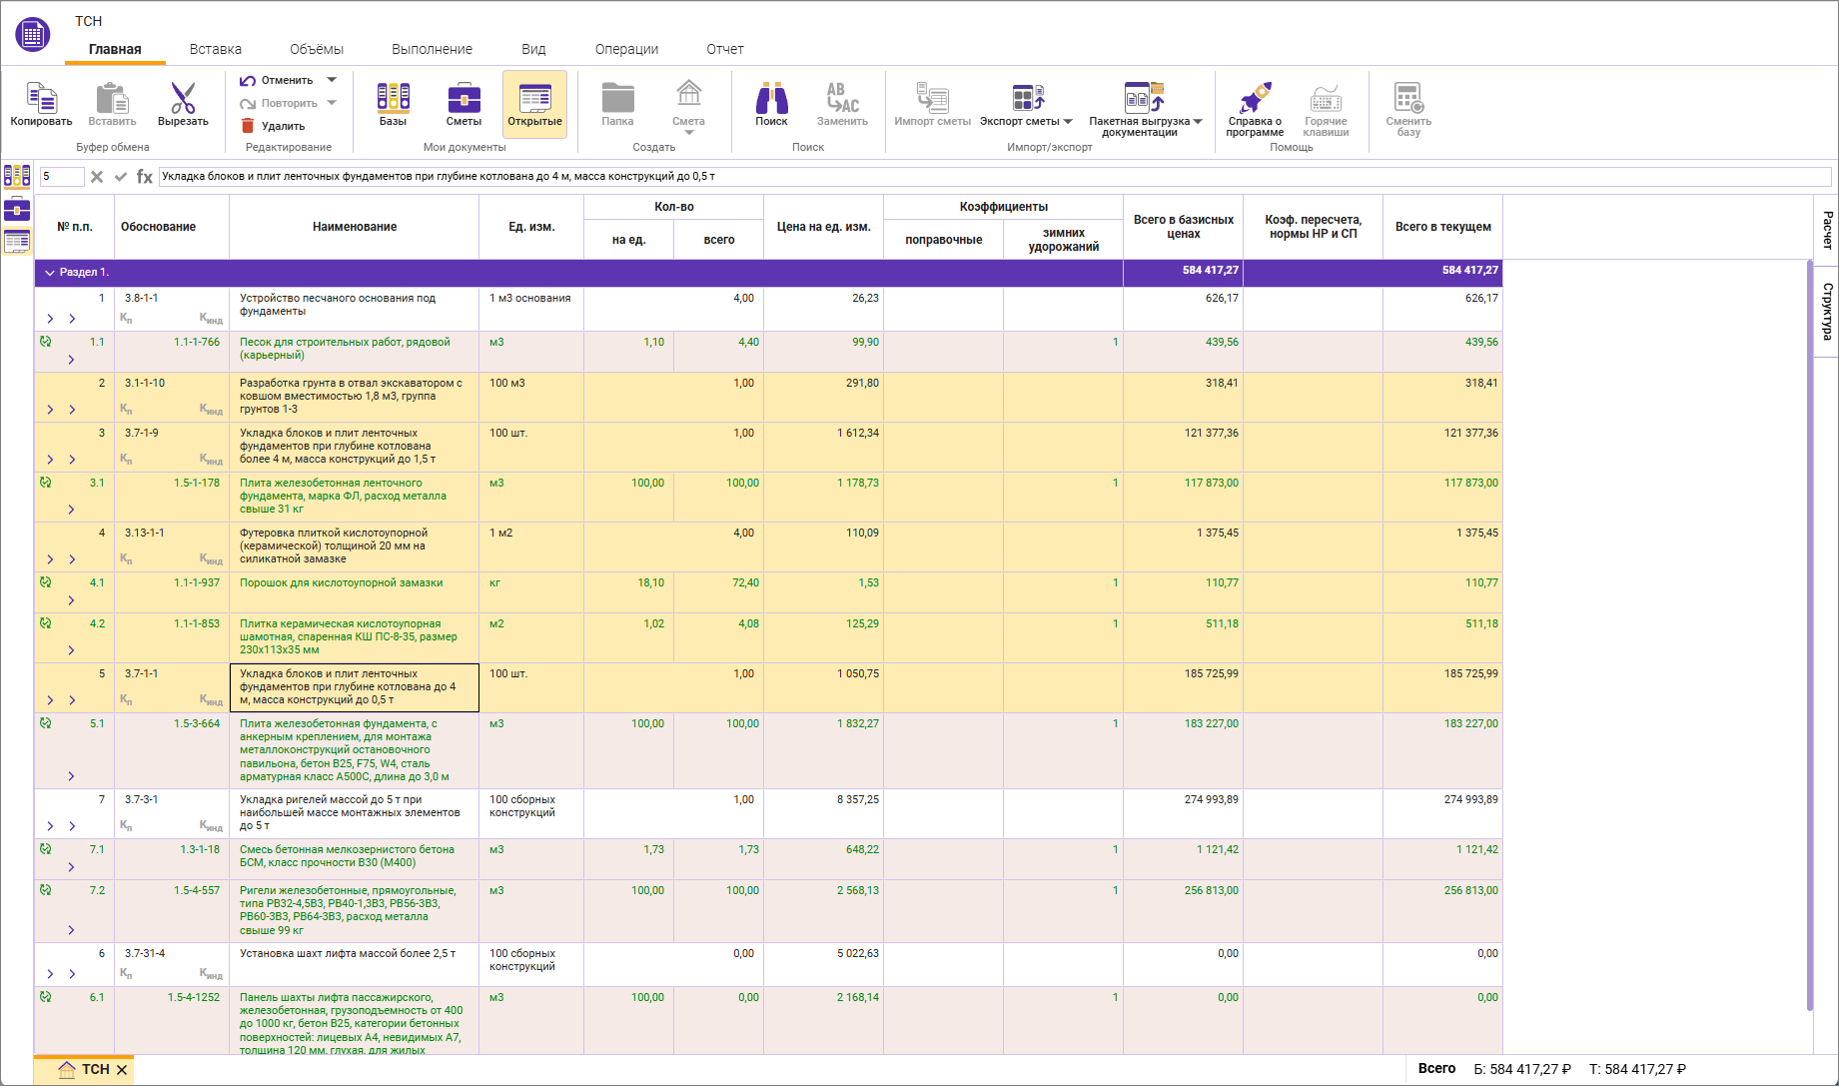1839x1086 pixels.
Task: Open the Базы databases icon
Action: (x=393, y=98)
